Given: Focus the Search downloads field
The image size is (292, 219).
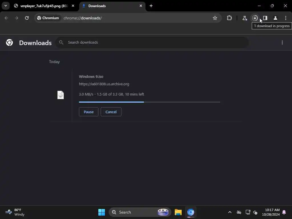Looking at the screenshot, I should (152, 42).
